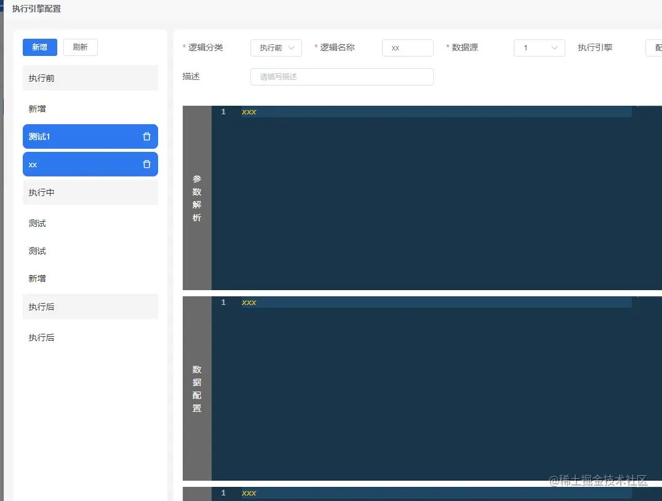This screenshot has width=662, height=501.
Task: Select 新增 item under 执行前
Action: click(90, 109)
